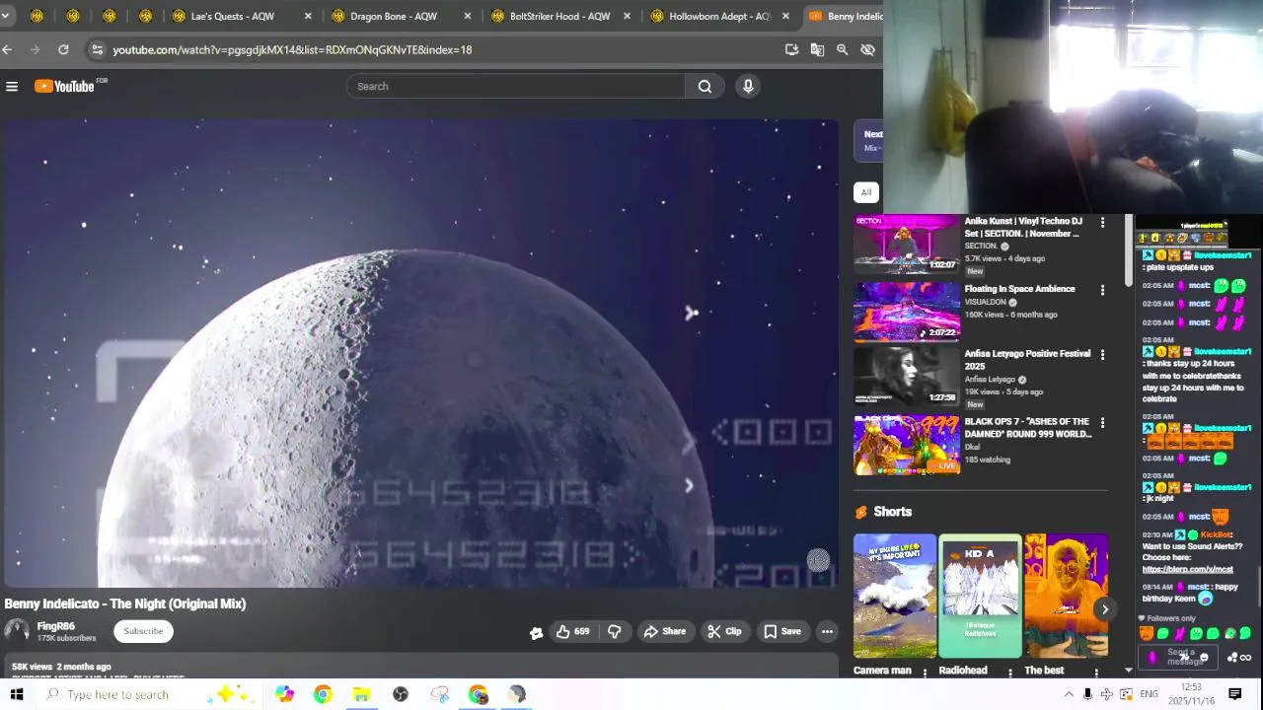This screenshot has width=1263, height=710.
Task: Open the site information icon in address bar
Action: (96, 49)
